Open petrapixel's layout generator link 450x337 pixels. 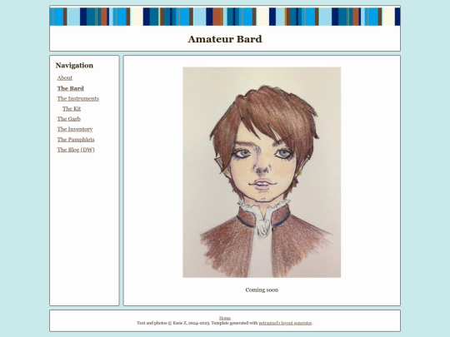[285, 323]
